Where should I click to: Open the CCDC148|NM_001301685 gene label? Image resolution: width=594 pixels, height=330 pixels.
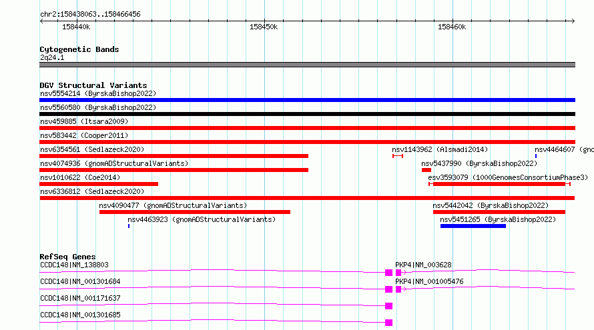pyautogui.click(x=80, y=315)
